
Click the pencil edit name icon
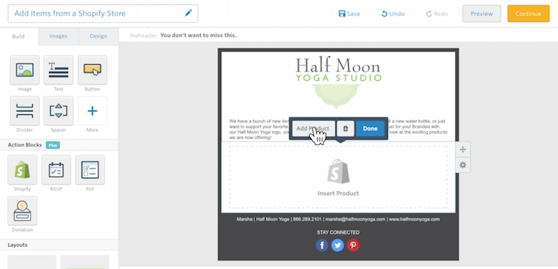pyautogui.click(x=188, y=13)
